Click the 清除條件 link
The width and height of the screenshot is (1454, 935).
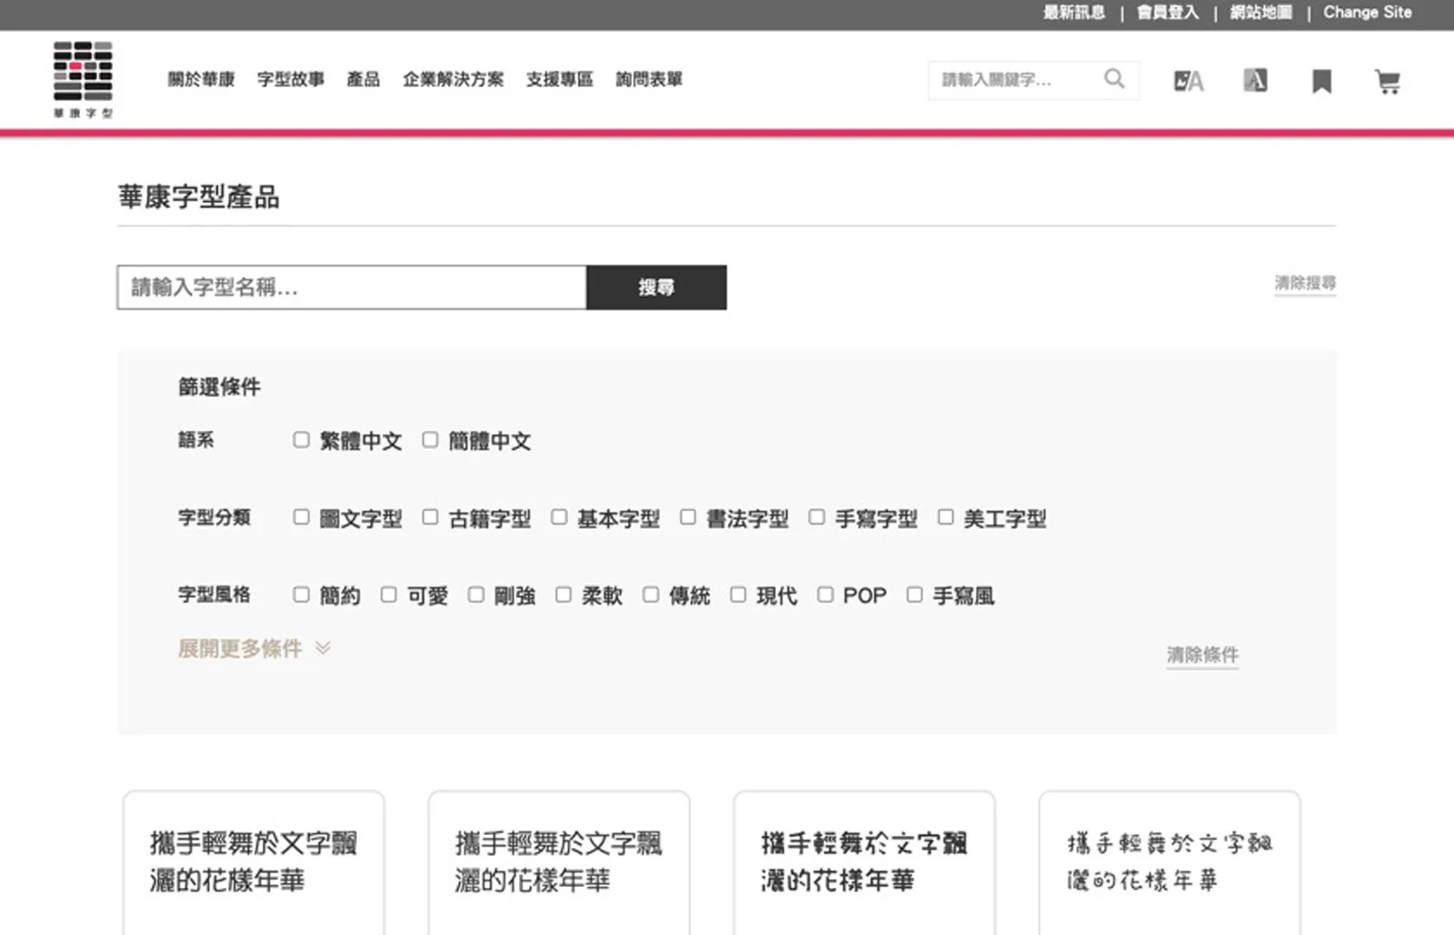(1202, 655)
